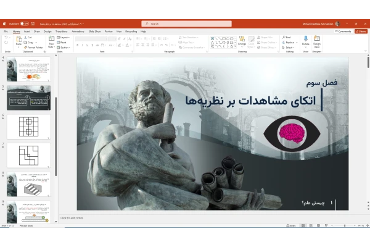Insert a New Slide
The height and width of the screenshot is (247, 370).
(x=51, y=41)
